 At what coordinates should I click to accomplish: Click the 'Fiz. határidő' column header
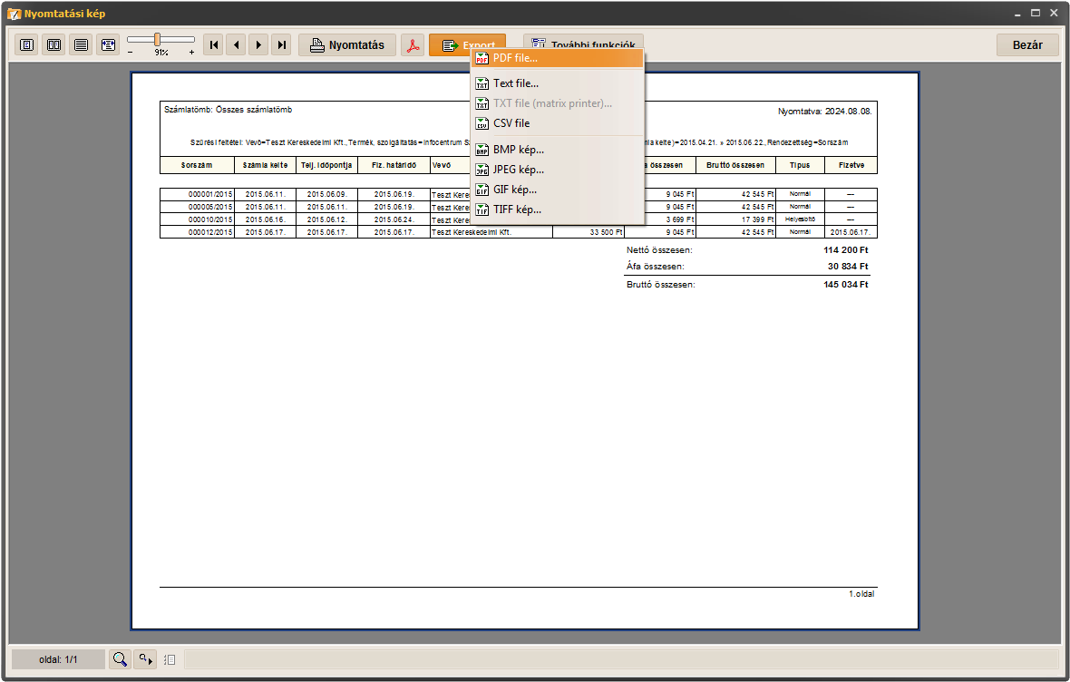pyautogui.click(x=394, y=165)
